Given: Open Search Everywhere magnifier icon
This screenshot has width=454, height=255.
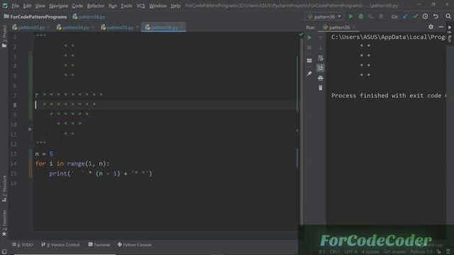Looking at the screenshot, I should (x=448, y=16).
